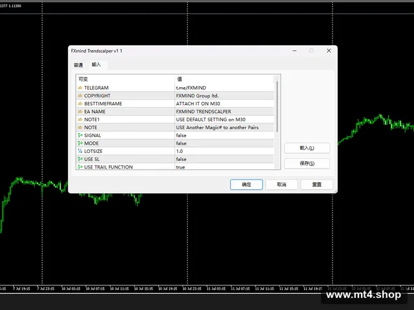414x310 pixels.
Task: Click the boolean icon beside USE TRAIL FUNCTION
Action: point(80,167)
